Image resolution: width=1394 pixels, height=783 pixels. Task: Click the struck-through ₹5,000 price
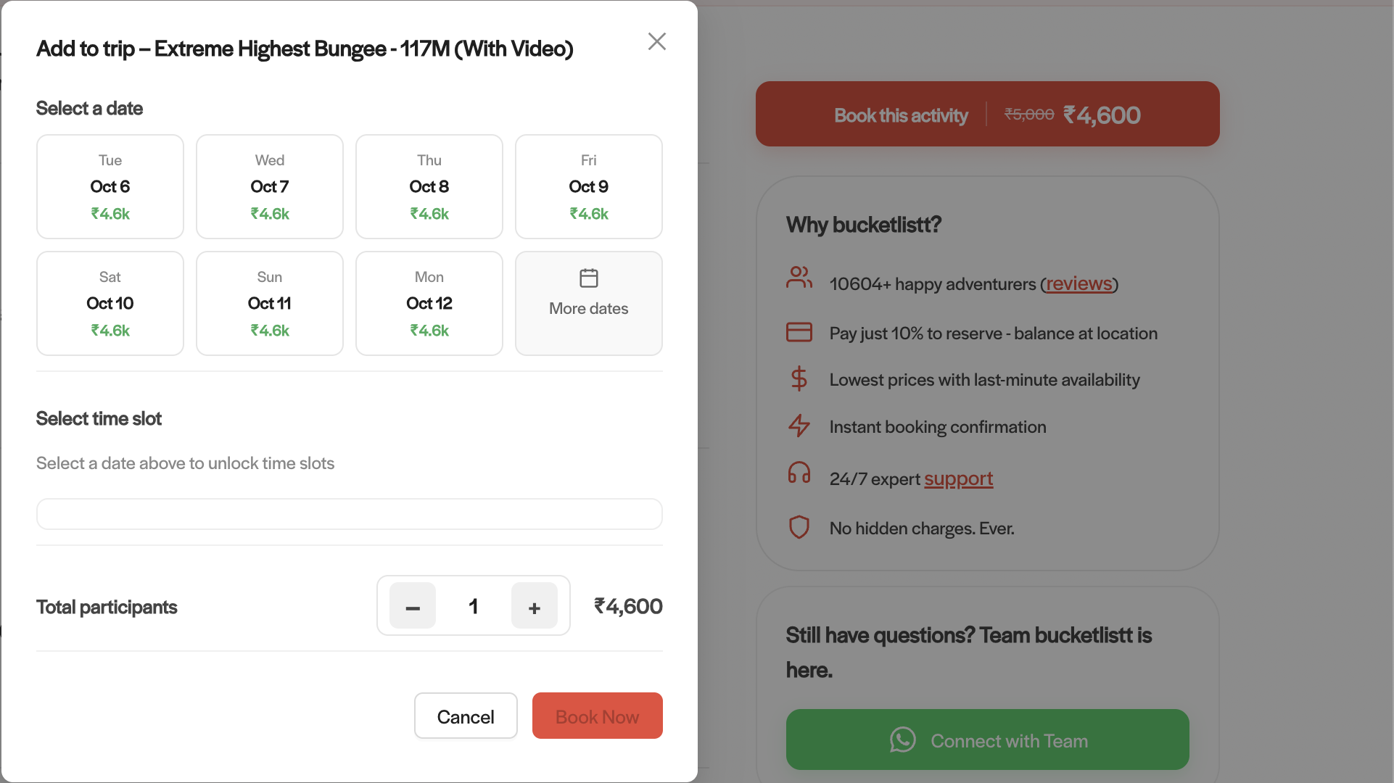pyautogui.click(x=1029, y=115)
